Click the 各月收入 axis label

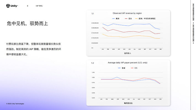(128, 53)
